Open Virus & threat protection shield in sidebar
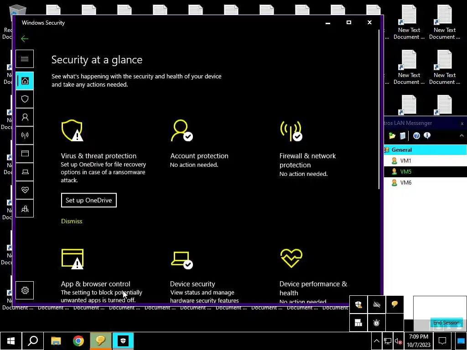 point(25,99)
